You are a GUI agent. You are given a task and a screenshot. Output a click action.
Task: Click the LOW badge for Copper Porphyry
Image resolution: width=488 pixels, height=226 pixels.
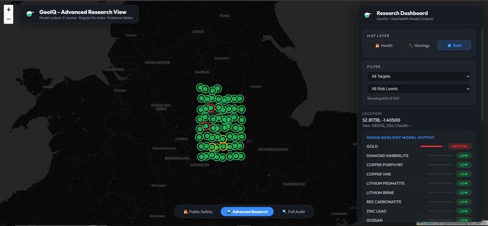coord(464,165)
